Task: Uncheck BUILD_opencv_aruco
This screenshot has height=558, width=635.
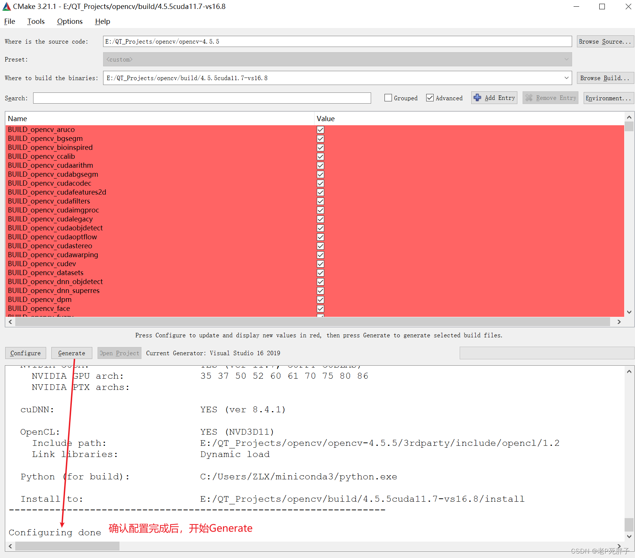Action: tap(320, 130)
